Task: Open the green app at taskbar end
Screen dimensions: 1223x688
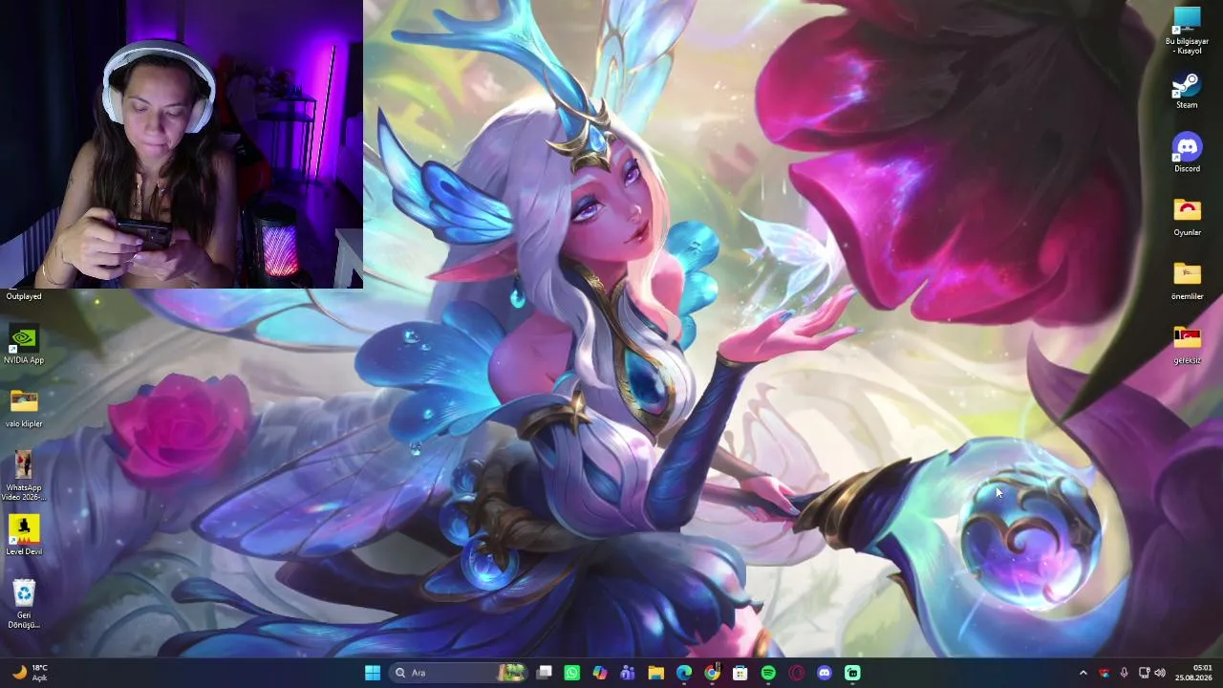Action: click(x=852, y=673)
